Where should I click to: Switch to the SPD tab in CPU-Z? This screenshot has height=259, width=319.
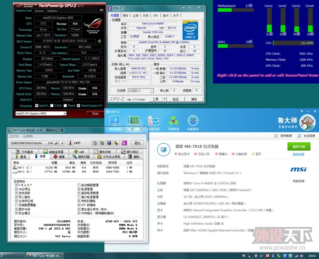156,16
